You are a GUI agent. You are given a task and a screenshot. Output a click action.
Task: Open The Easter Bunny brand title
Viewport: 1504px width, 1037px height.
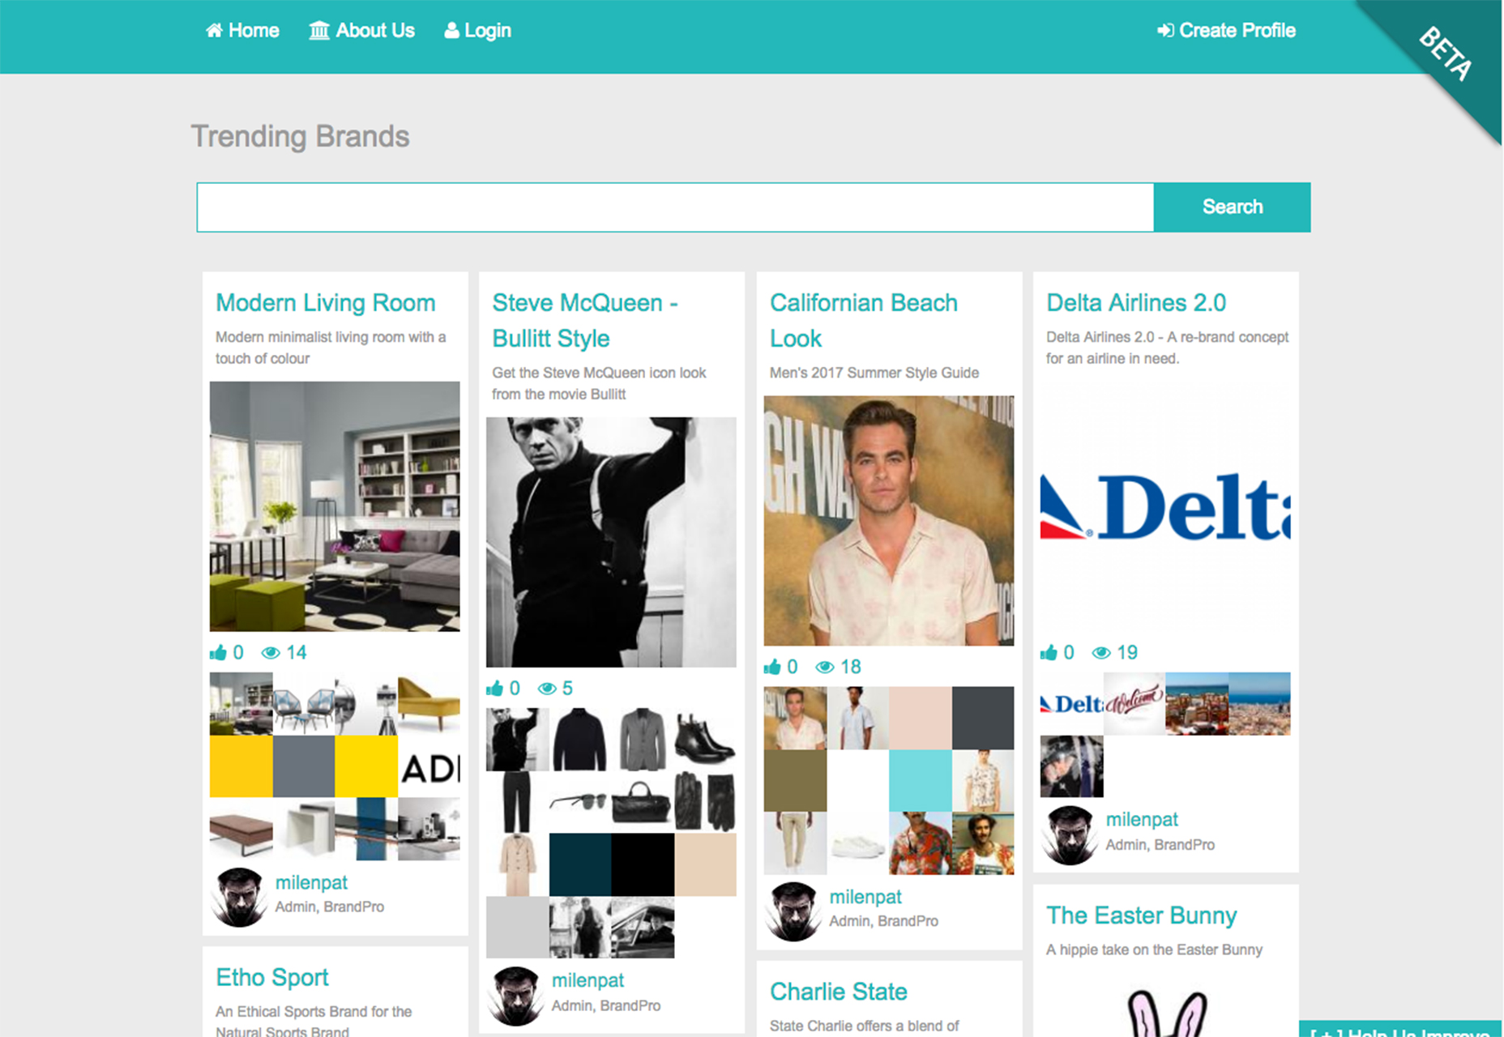click(x=1141, y=915)
